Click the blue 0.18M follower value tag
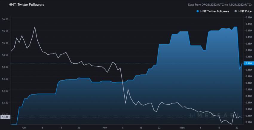The image size is (254, 130). pyautogui.click(x=249, y=63)
